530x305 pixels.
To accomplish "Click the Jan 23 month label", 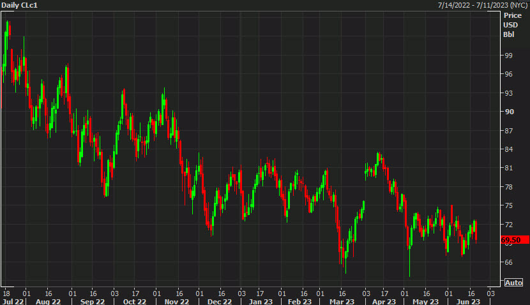I will tap(261, 301).
